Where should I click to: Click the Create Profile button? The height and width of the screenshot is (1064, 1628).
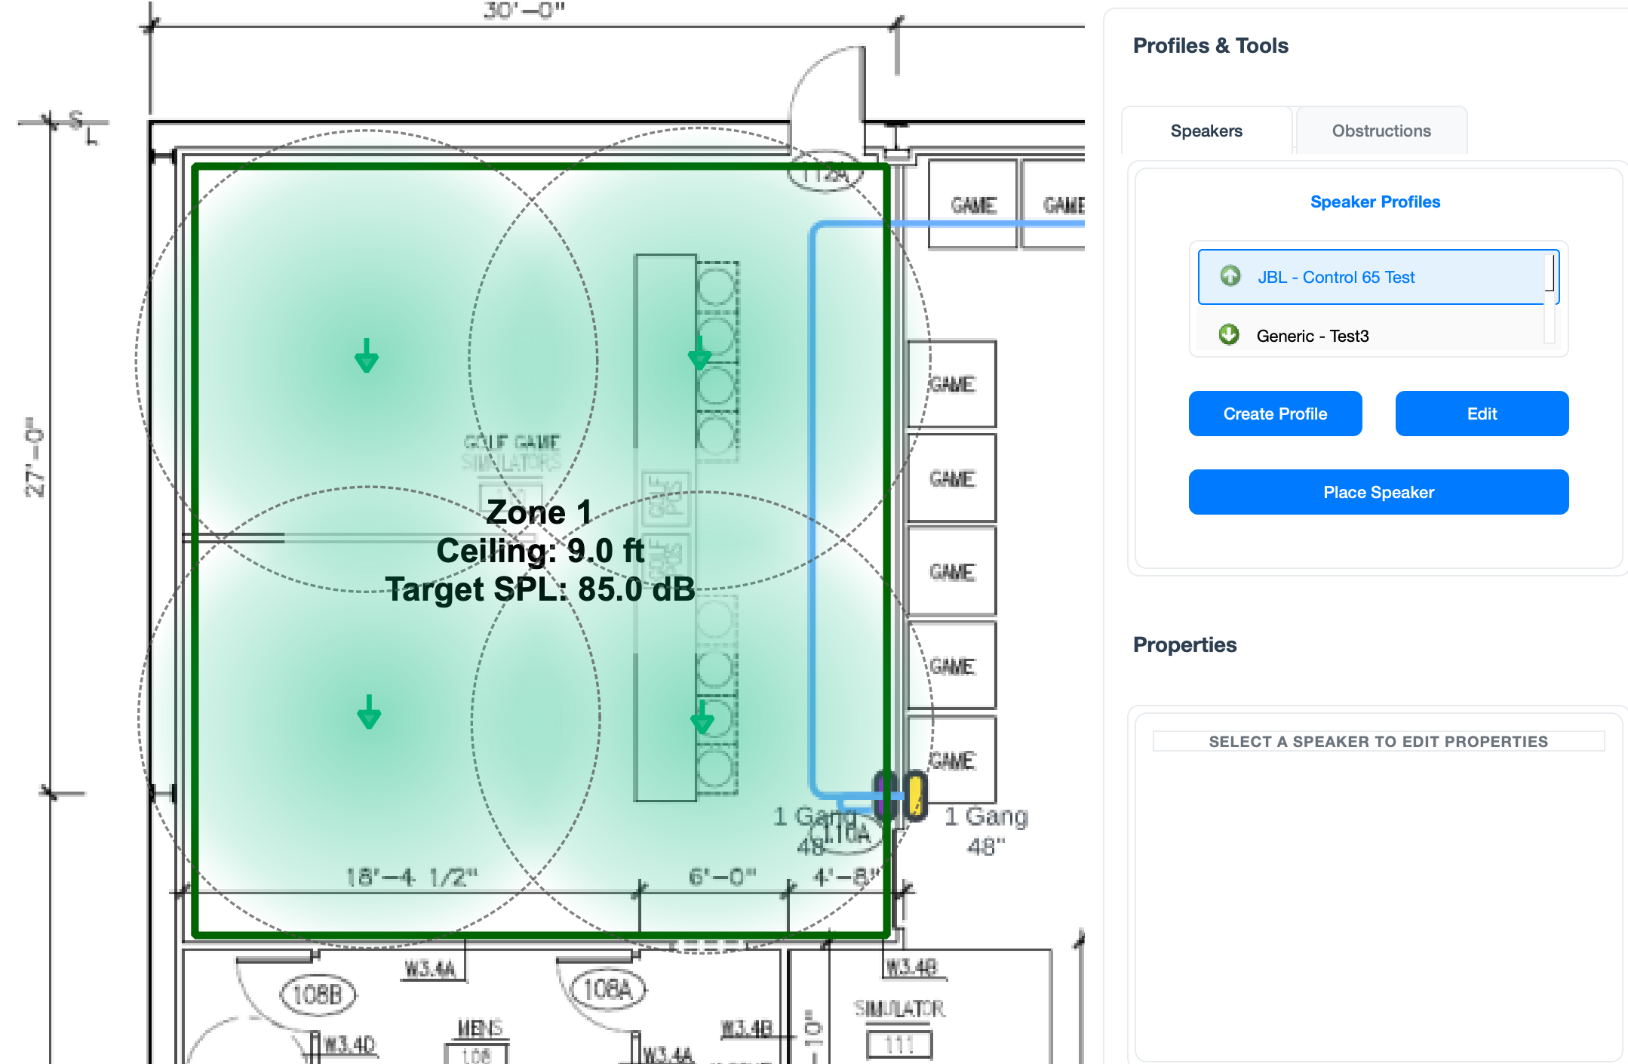point(1275,414)
